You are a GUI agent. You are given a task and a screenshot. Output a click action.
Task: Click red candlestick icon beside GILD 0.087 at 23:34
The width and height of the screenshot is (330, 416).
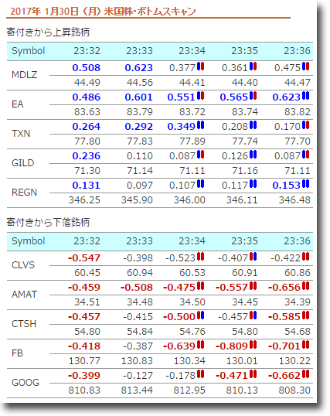(x=200, y=155)
